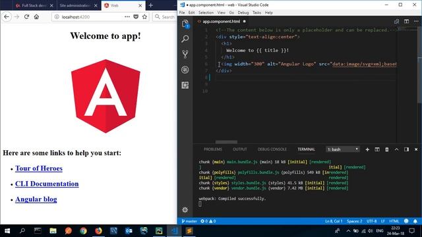Split the terminal pane
422x237 pixels.
[377, 149]
